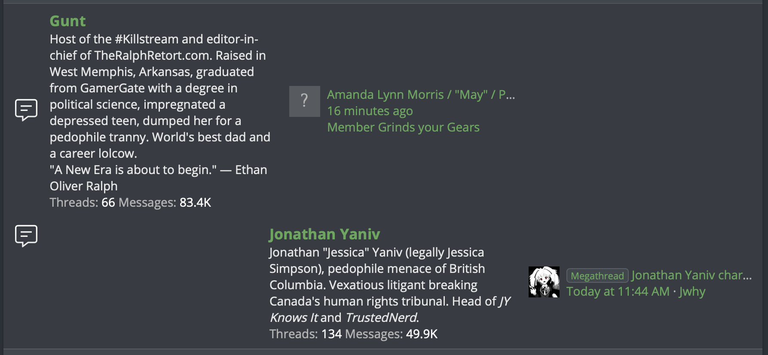Click the speech bubble icon beside Jonathan Yaniv forum

[x=26, y=236]
